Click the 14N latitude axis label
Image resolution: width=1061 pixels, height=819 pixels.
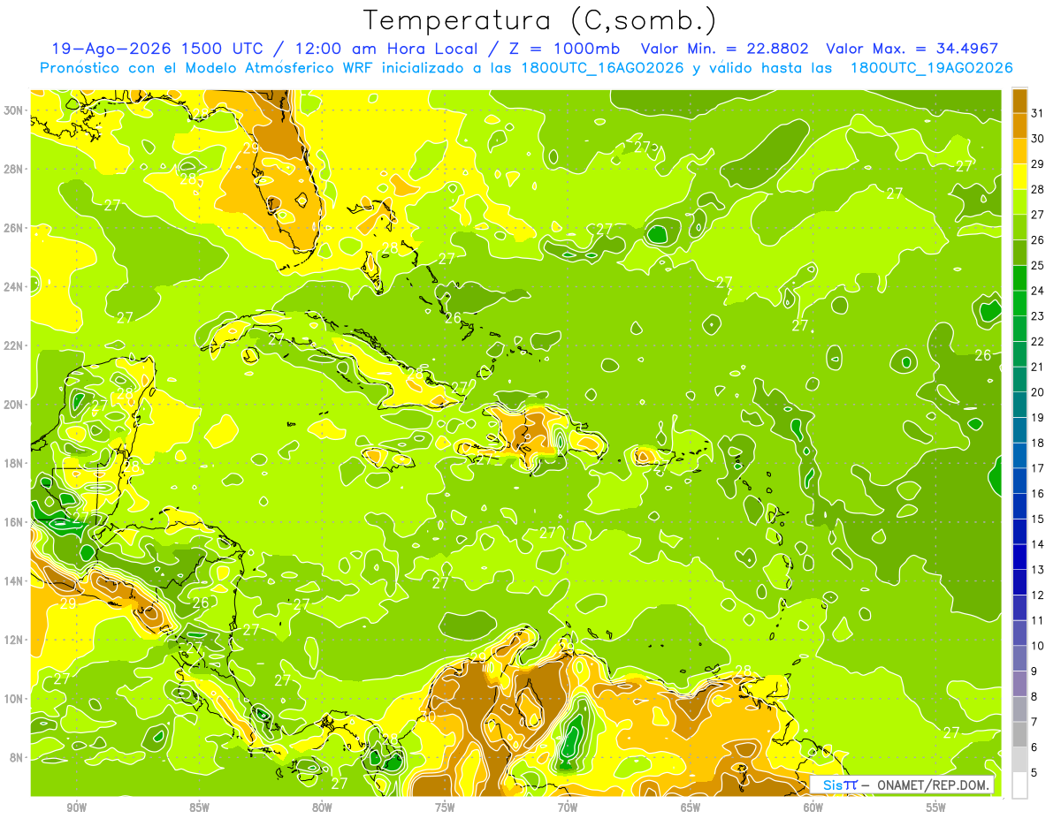click(x=14, y=580)
